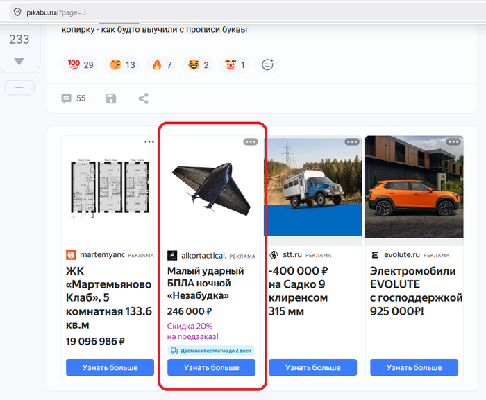Click the alkortactical advertiser logo icon
The width and height of the screenshot is (486, 400).
pos(172,255)
